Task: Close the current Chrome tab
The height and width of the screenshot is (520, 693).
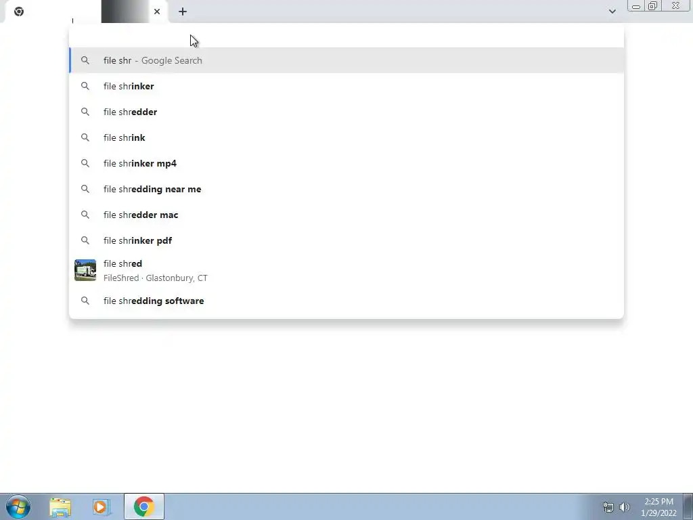Action: (157, 12)
